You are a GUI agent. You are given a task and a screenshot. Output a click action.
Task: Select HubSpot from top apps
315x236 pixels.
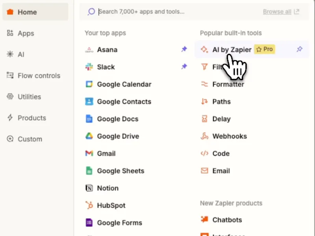[x=111, y=205]
